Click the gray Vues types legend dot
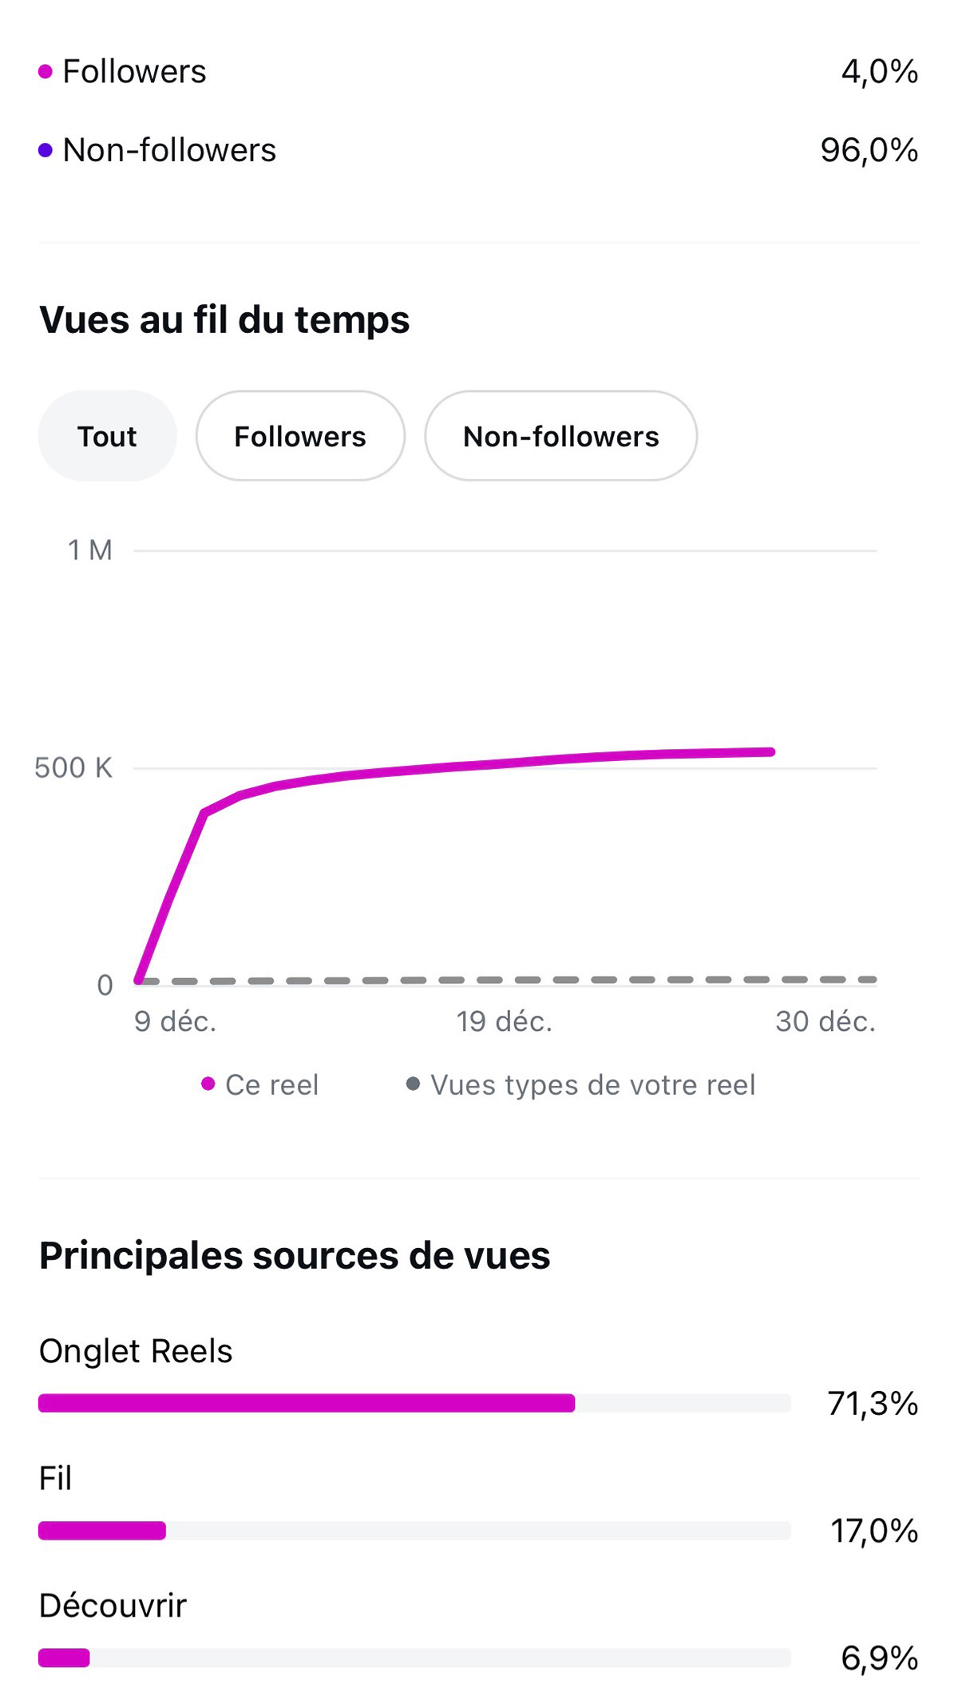Screen dimensions: 958x1700 tap(413, 1084)
